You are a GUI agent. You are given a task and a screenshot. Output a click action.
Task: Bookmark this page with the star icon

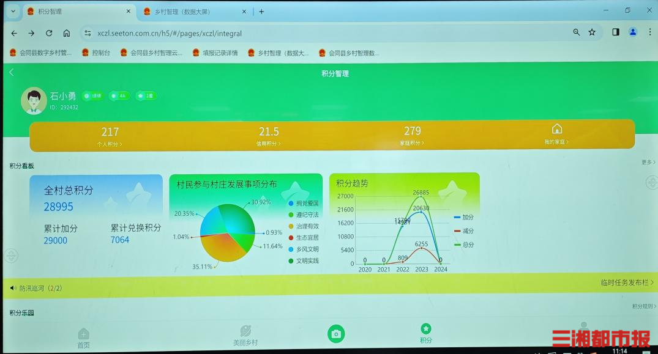point(592,32)
